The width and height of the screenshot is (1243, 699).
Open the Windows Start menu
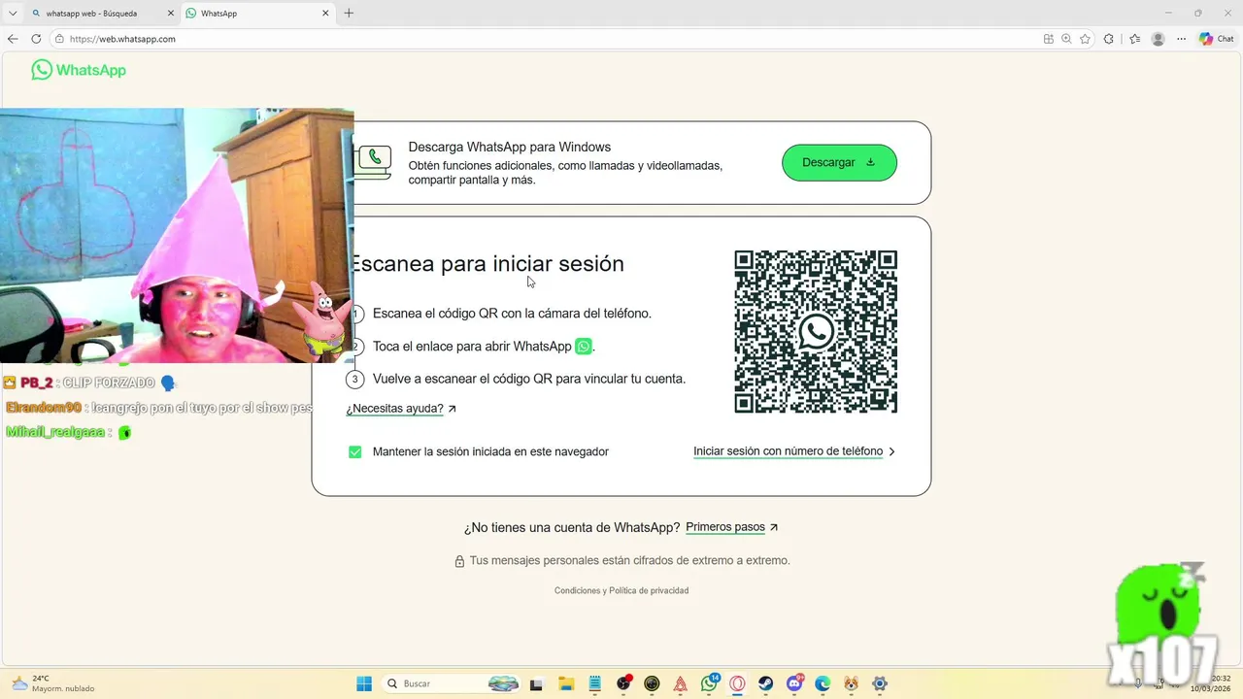click(364, 683)
